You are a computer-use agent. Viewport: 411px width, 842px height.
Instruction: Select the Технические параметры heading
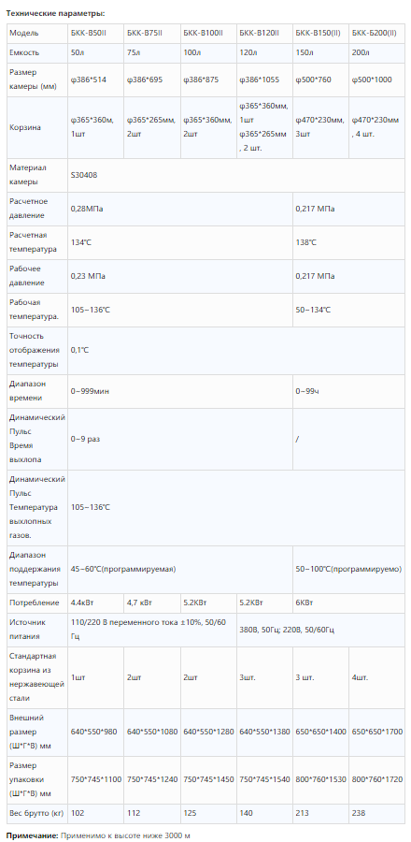48,13
